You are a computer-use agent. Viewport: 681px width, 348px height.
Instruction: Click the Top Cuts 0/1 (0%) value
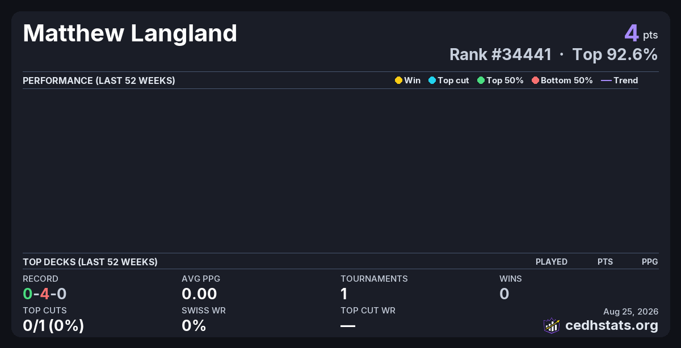pyautogui.click(x=53, y=325)
